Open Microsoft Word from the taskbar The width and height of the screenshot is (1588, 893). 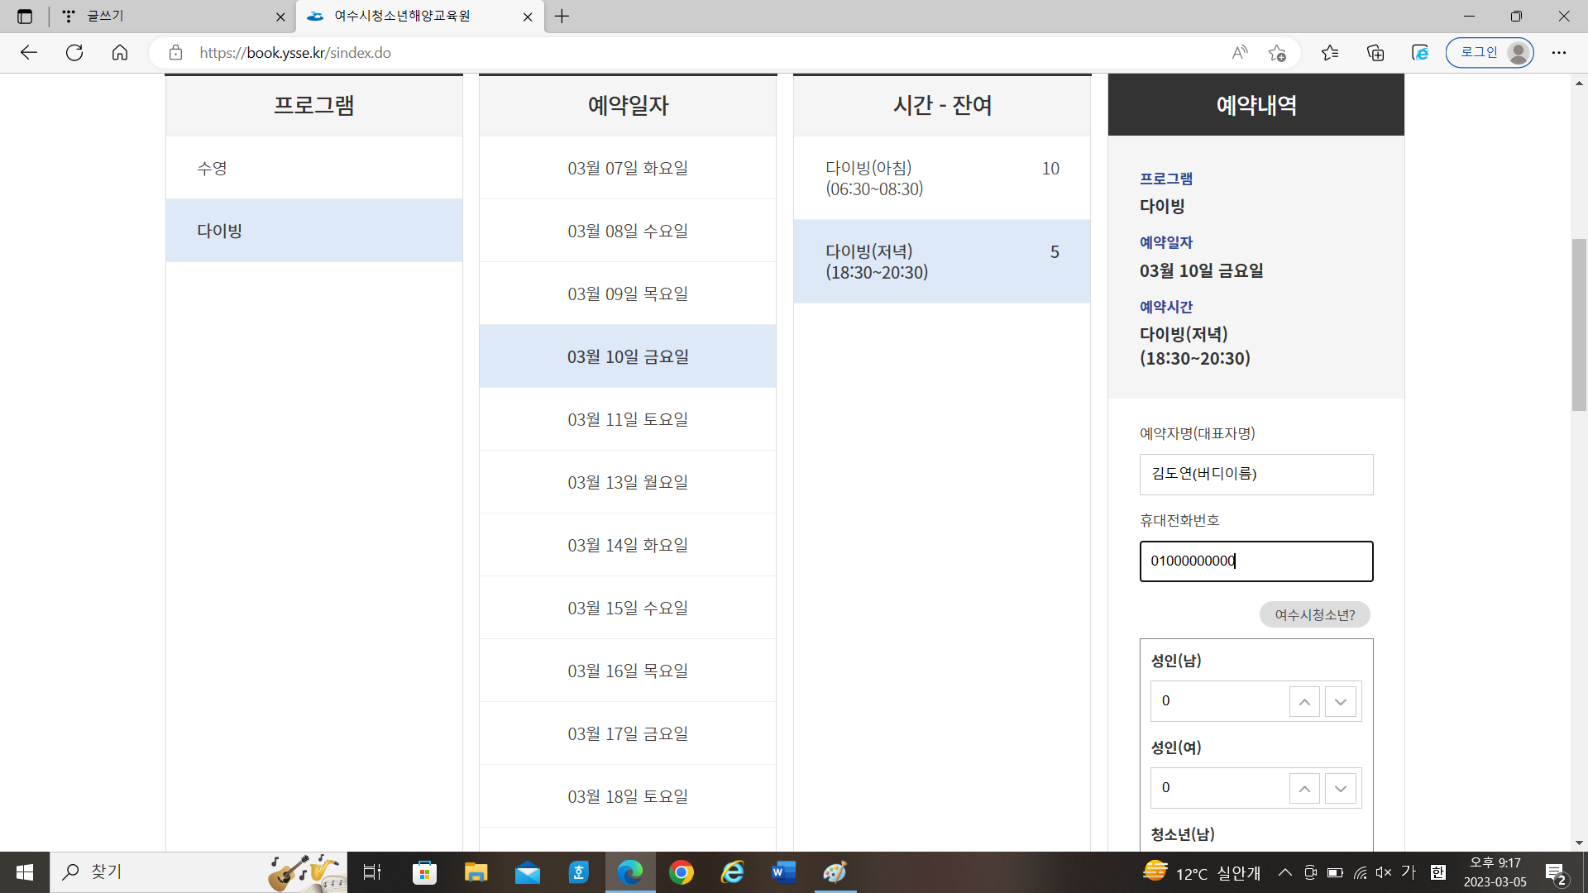(x=783, y=872)
